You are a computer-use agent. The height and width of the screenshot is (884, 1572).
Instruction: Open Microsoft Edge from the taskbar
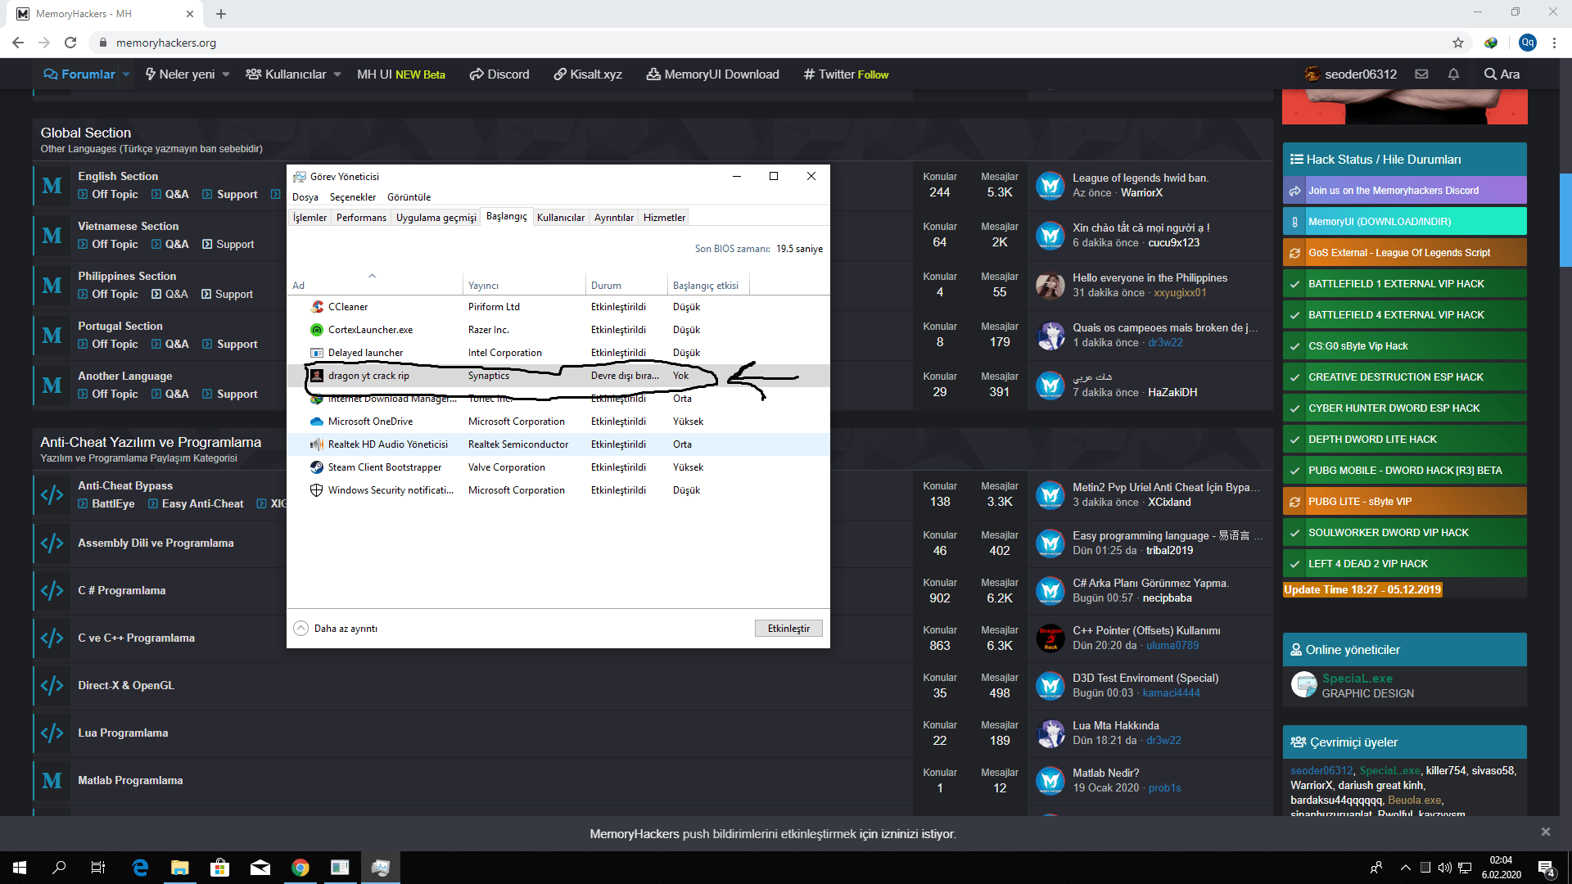(140, 868)
